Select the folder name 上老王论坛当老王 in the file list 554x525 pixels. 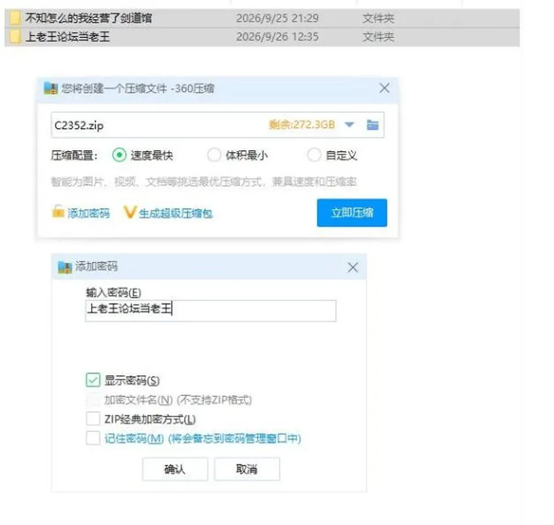point(68,37)
